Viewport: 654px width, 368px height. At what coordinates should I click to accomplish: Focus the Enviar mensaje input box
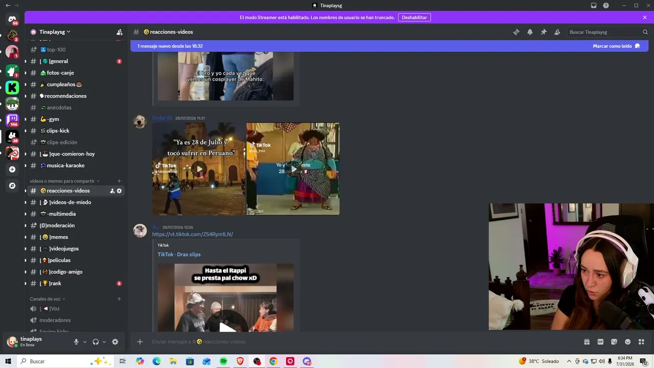pyautogui.click(x=364, y=342)
